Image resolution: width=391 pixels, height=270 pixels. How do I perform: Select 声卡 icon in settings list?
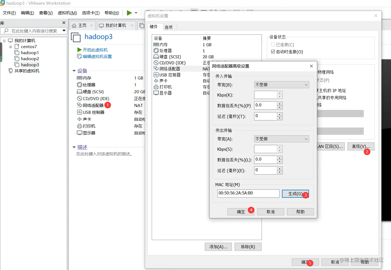click(156, 81)
